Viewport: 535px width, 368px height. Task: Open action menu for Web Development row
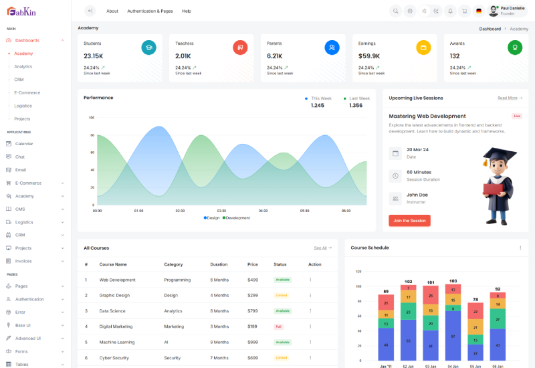click(310, 280)
